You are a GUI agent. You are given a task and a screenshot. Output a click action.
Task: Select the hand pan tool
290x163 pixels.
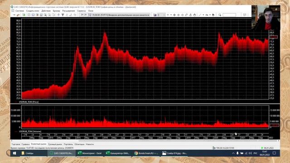194,15
